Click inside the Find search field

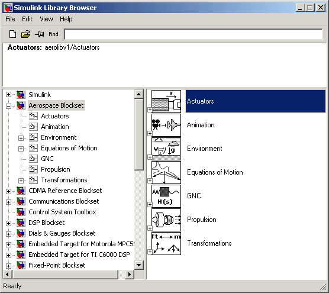point(193,34)
